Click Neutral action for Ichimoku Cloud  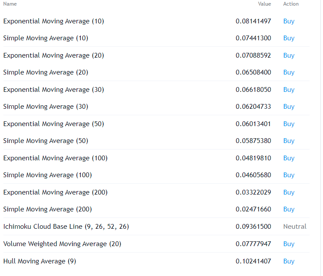295,227
